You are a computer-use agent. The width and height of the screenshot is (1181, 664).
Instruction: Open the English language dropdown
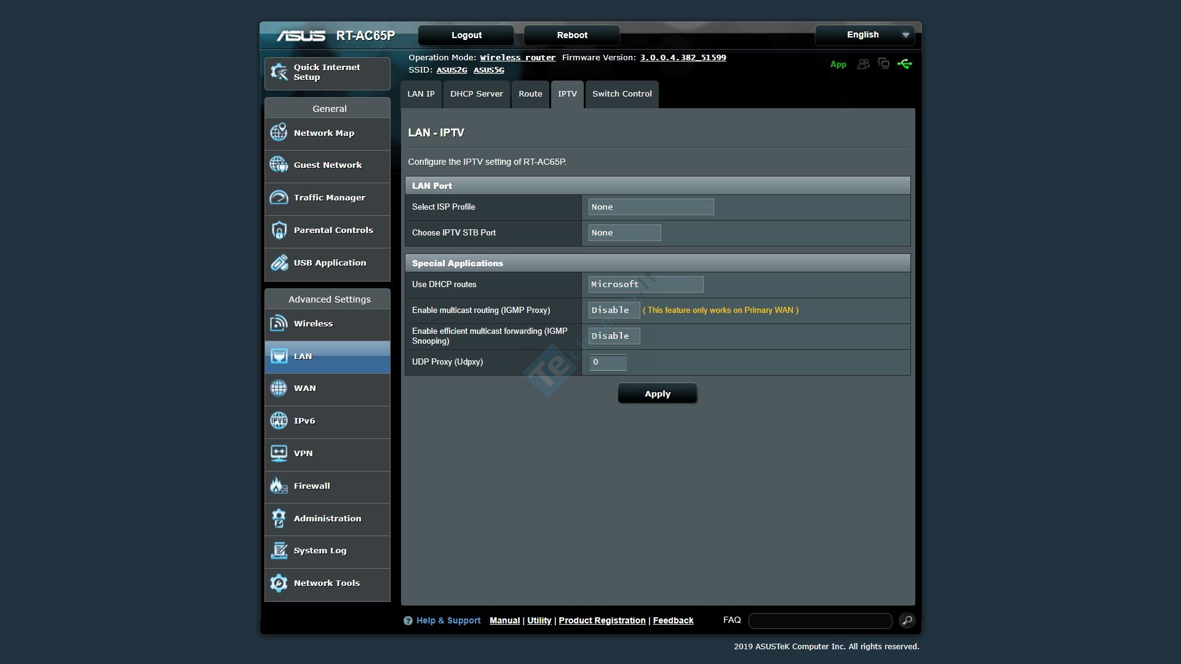(865, 35)
